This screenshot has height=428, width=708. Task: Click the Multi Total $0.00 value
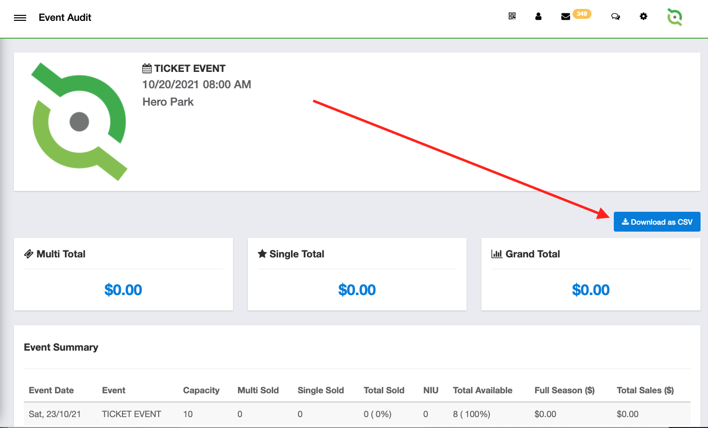coord(123,290)
